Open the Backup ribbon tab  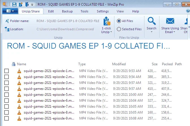(x=67, y=11)
